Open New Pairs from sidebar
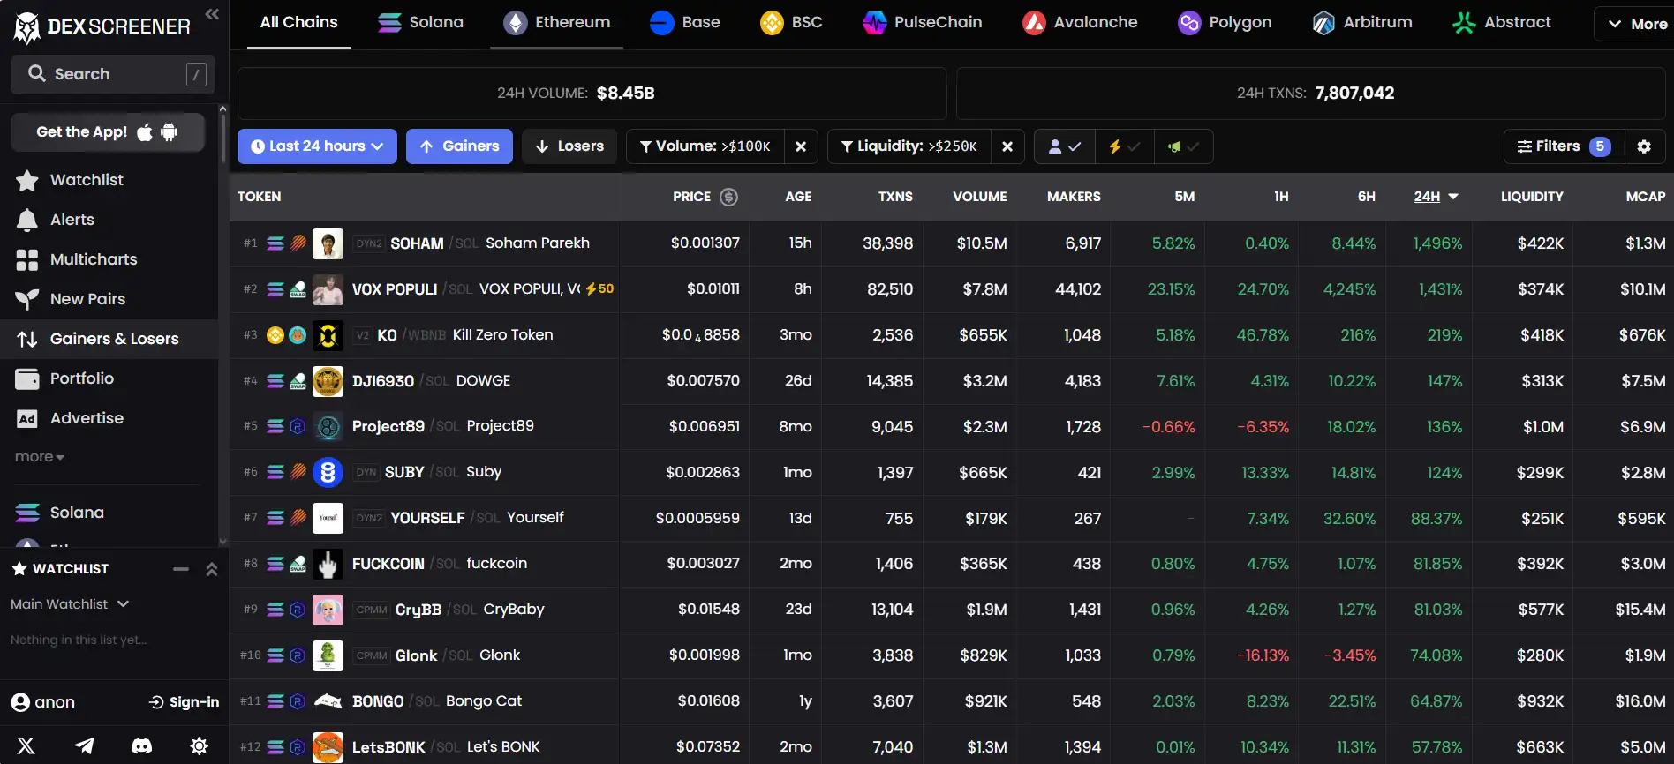Viewport: 1674px width, 764px height. point(87,299)
